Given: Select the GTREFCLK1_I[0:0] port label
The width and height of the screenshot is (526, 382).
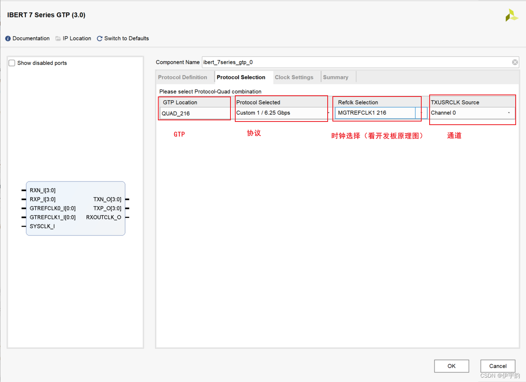Looking at the screenshot, I should click(52, 217).
